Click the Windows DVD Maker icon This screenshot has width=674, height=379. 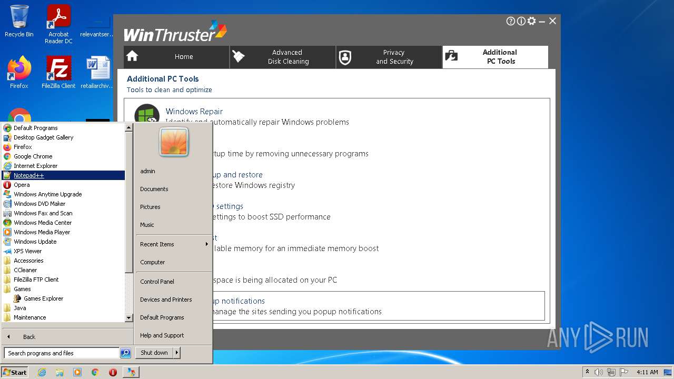tap(7, 204)
